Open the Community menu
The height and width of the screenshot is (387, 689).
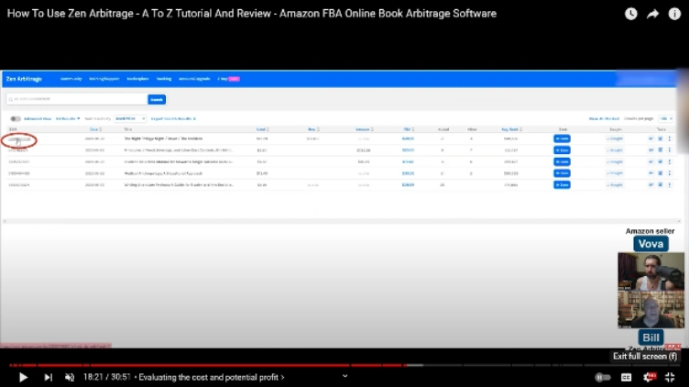click(x=71, y=79)
